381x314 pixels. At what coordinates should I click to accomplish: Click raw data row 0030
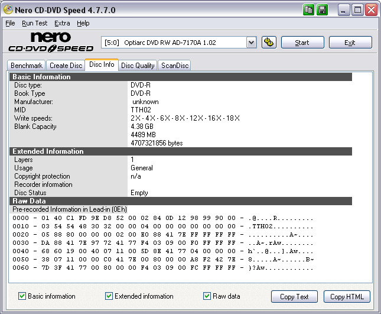[163, 242]
